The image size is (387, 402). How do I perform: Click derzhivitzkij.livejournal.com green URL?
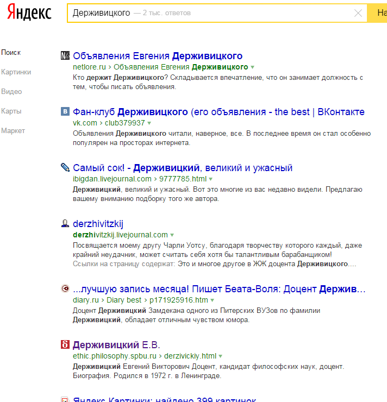[120, 235]
